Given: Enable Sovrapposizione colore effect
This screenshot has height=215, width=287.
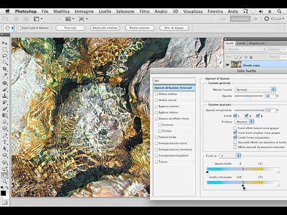Looking at the screenshot, I should 157,143.
